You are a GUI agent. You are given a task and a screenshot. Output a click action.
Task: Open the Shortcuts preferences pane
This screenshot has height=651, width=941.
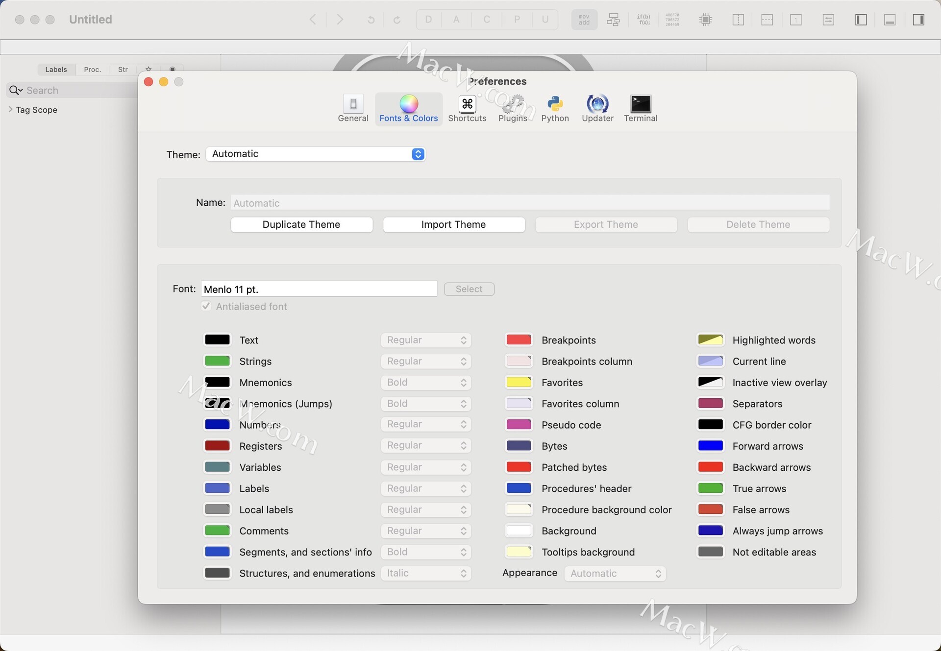(467, 109)
